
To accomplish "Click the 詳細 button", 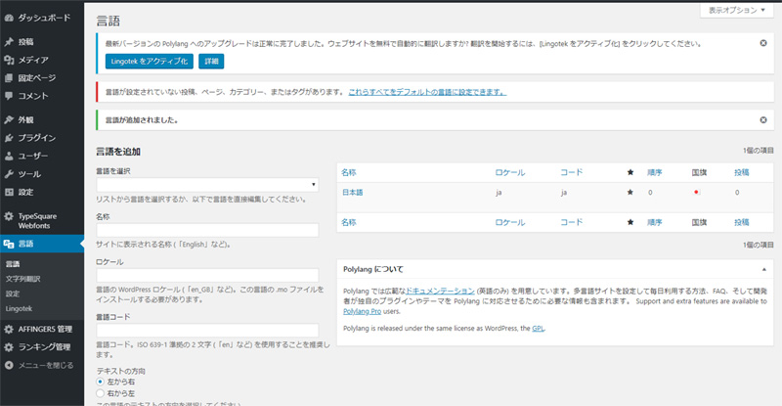I will [x=211, y=62].
